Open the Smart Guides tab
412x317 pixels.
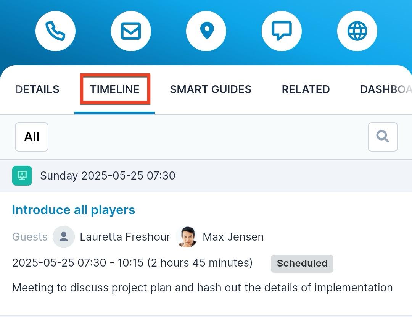[x=211, y=89]
